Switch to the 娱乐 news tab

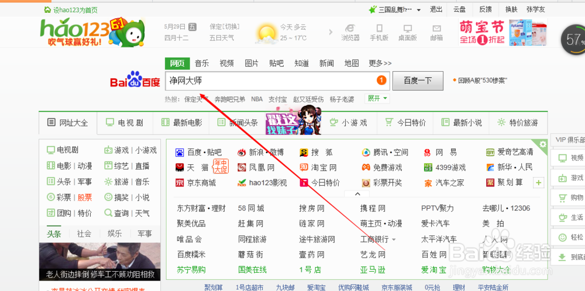coord(115,234)
